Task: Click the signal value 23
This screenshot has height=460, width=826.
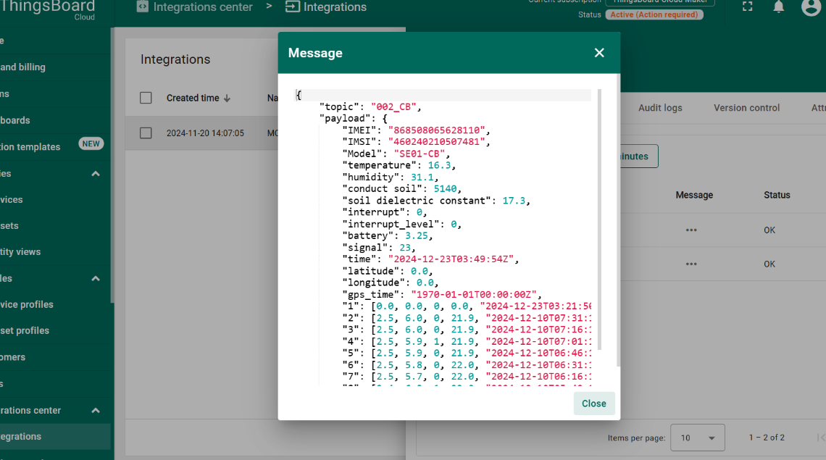Action: coord(404,248)
